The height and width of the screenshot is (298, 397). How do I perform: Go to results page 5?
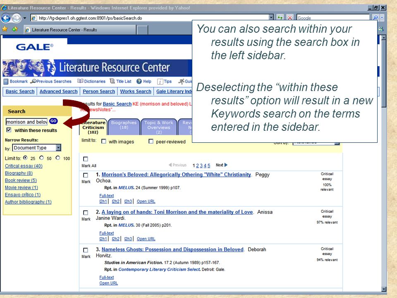209,166
